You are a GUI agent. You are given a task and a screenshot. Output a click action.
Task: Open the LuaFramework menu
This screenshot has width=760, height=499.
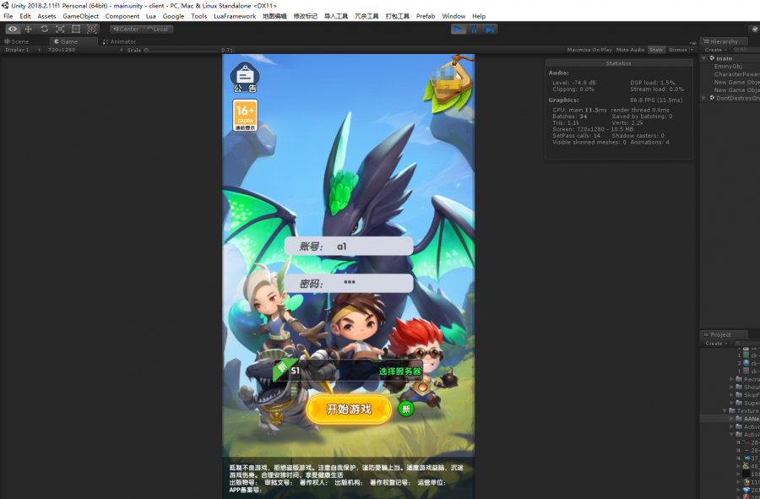[235, 16]
